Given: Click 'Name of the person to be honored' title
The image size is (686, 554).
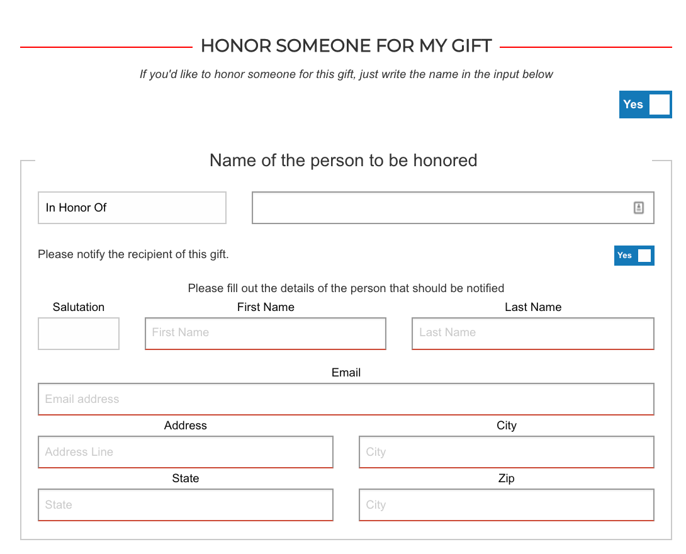Looking at the screenshot, I should [x=343, y=161].
